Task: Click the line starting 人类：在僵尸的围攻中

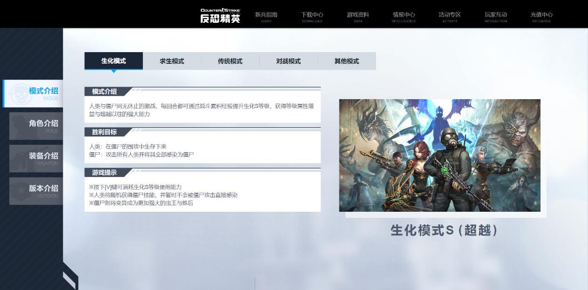Action: (128, 147)
